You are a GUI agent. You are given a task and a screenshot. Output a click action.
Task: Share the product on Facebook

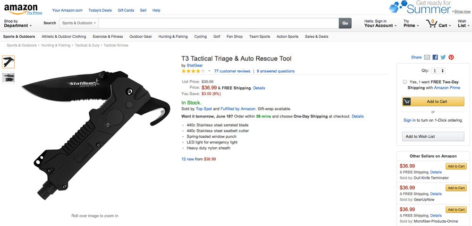pos(435,58)
